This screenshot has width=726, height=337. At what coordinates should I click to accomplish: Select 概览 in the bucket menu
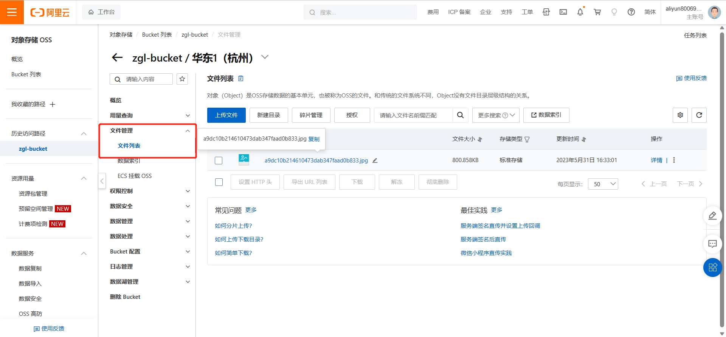coord(116,100)
